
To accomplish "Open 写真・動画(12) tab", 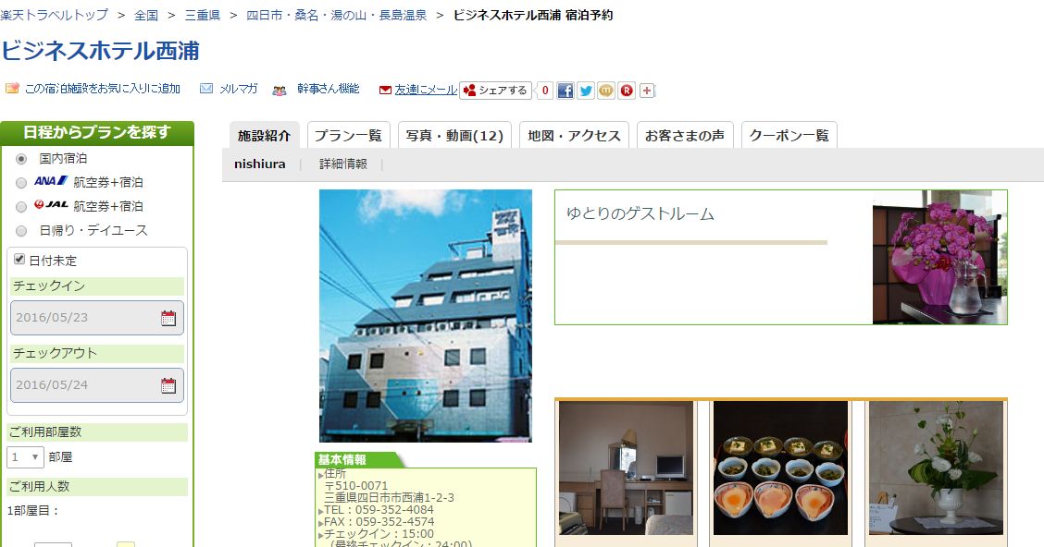I will click(454, 136).
